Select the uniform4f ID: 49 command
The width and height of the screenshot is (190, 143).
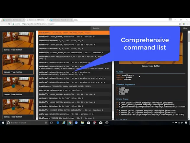pos(75,82)
